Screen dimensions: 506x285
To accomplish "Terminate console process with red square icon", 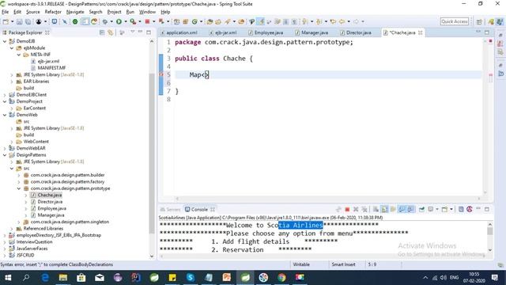I will [x=347, y=209].
